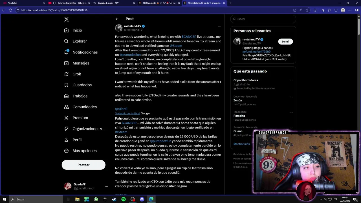Open the @pumpdotfun mention in the English text
Viewport: 361px width, 203px height.
pyautogui.click(x=130, y=55)
